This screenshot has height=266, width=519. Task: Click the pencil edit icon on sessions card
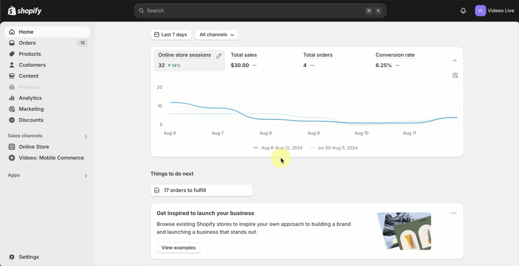[219, 56]
